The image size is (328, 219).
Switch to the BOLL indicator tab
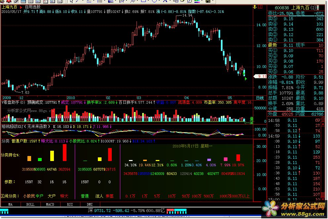tap(30, 204)
